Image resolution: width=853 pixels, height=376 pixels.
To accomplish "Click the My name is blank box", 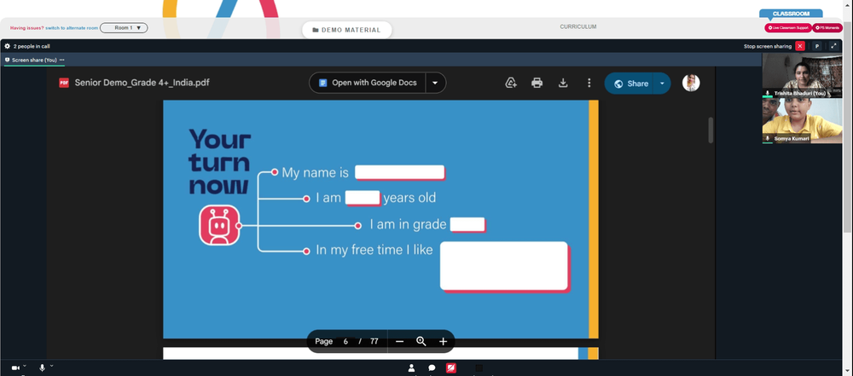I will (400, 172).
